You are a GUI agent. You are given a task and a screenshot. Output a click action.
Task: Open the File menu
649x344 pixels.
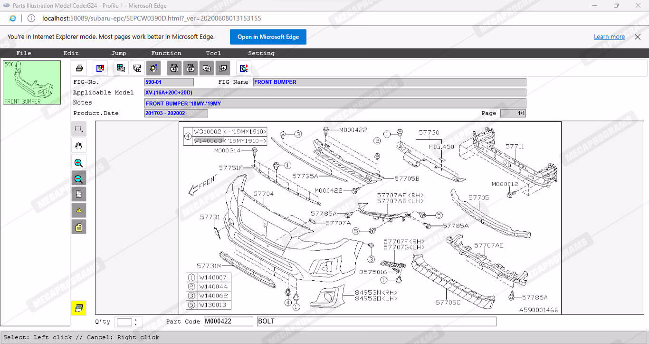[23, 53]
